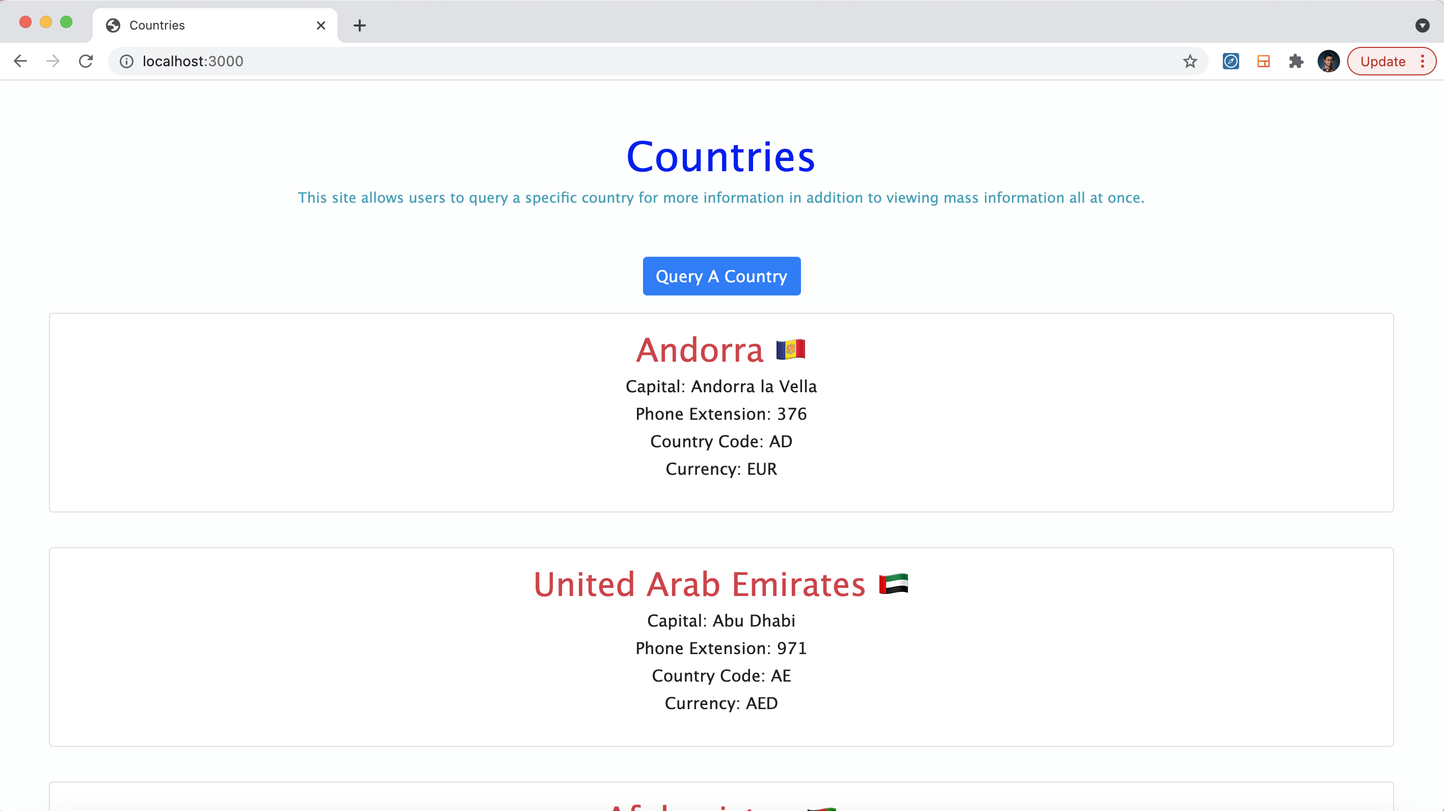Expand the tab search dropdown arrow
Image resolution: width=1444 pixels, height=811 pixels.
[1422, 25]
